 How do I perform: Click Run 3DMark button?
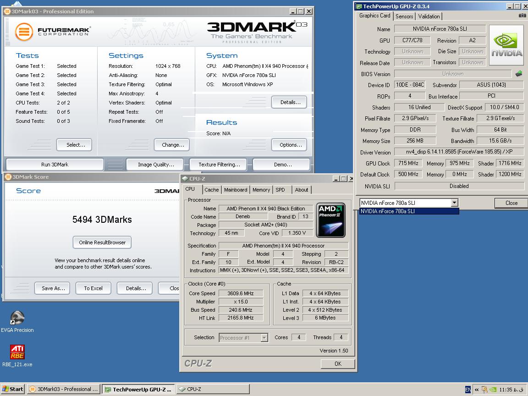pyautogui.click(x=55, y=165)
